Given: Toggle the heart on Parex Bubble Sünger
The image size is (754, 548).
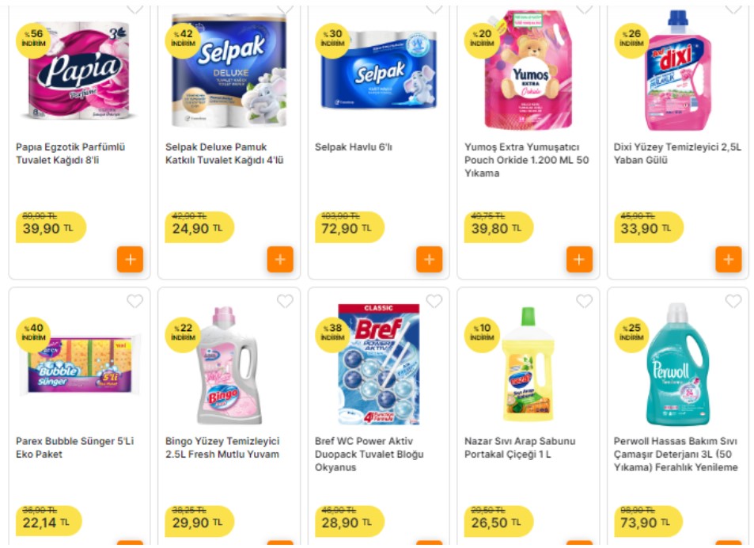Looking at the screenshot, I should pyautogui.click(x=133, y=300).
